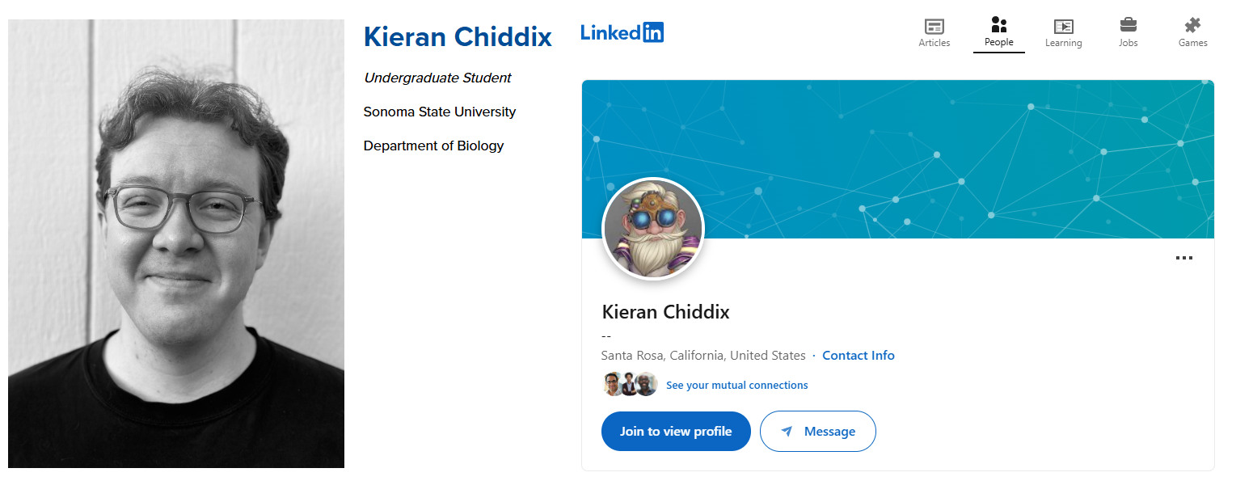Click the Kieran Chiddix name in profile card
This screenshot has width=1253, height=502.
pyautogui.click(x=665, y=312)
